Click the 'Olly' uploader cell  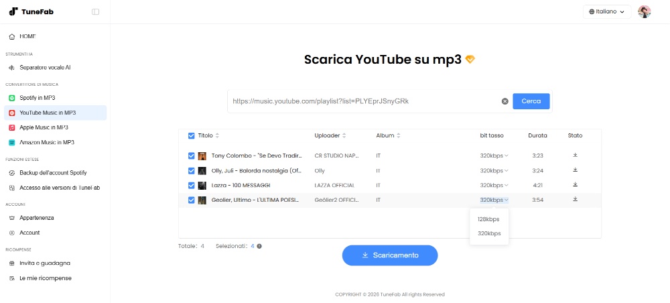click(320, 171)
